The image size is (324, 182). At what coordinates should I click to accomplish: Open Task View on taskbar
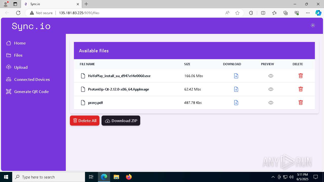tap(91, 177)
